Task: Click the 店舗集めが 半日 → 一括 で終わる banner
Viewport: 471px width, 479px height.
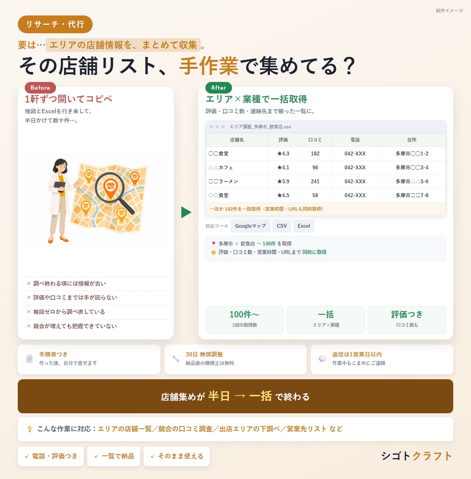Action: point(235,396)
